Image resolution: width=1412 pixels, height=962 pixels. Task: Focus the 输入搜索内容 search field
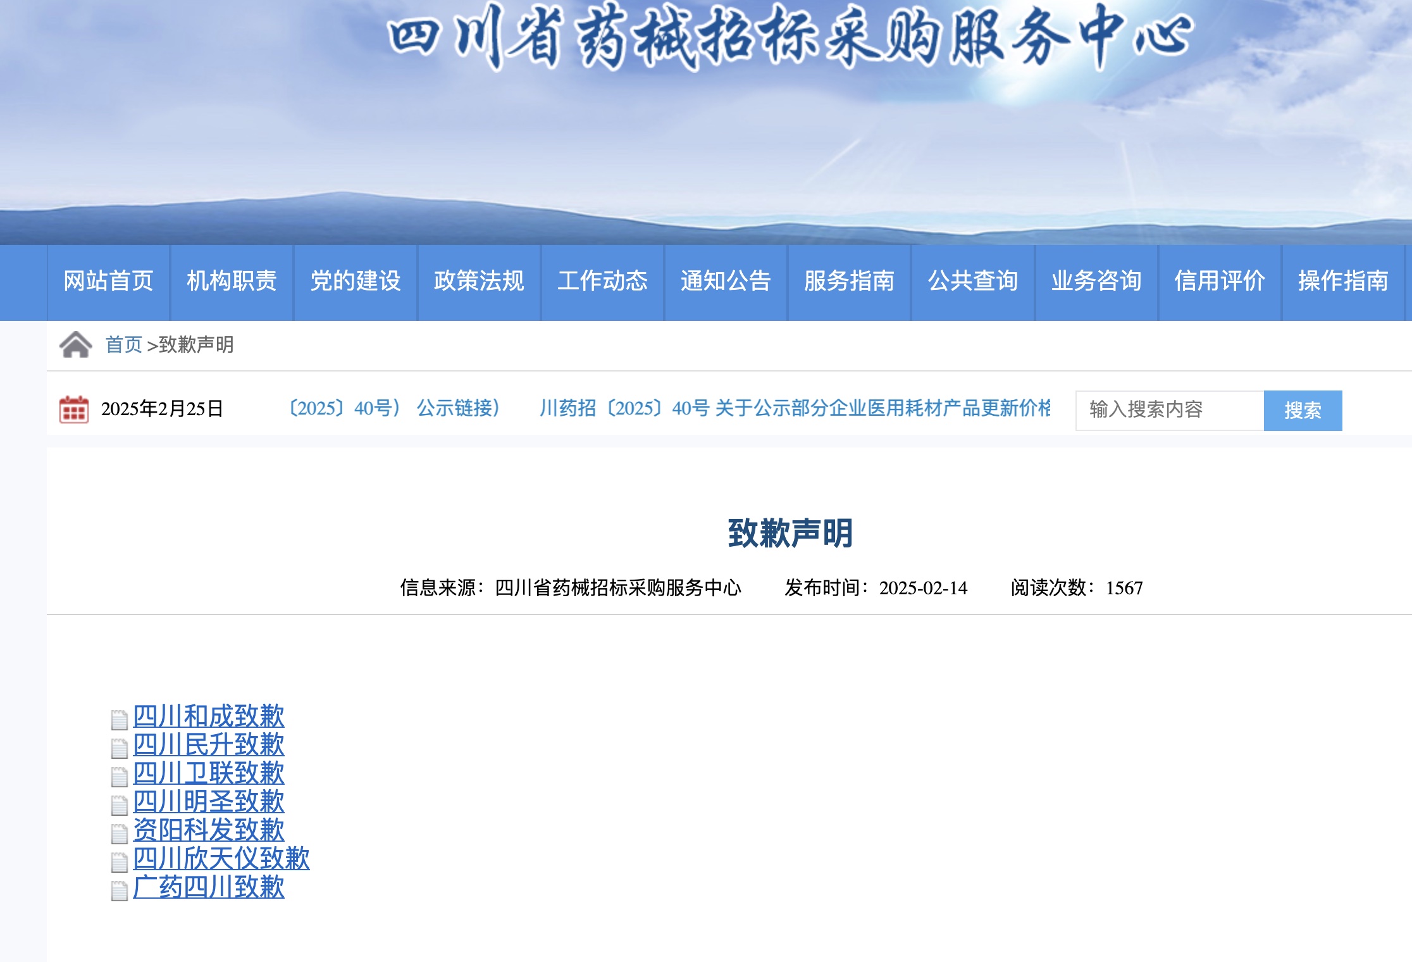(x=1169, y=410)
